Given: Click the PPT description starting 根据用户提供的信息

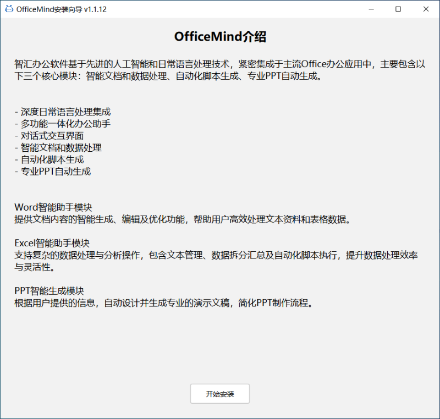Looking at the screenshot, I should pyautogui.click(x=163, y=303).
